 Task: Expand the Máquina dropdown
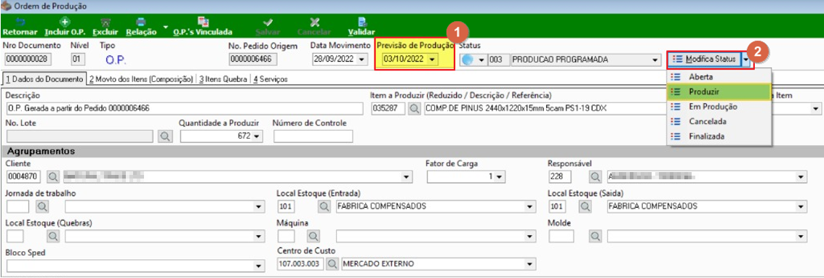[529, 237]
